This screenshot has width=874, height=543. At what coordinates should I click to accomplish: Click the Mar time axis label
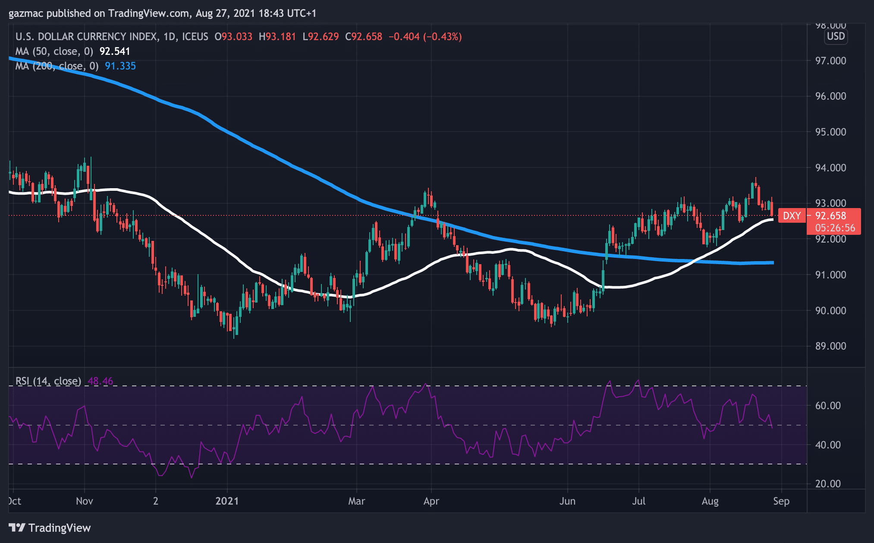coord(357,501)
